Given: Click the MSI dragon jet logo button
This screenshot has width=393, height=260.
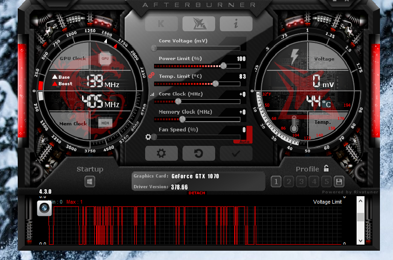Looking at the screenshot, I should pos(198,24).
